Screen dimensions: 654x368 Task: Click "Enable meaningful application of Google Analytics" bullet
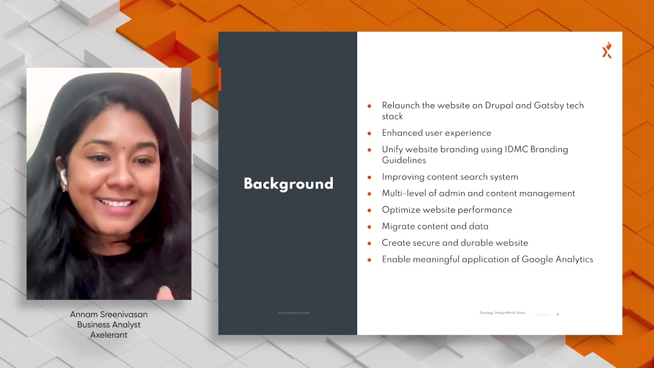coord(487,260)
